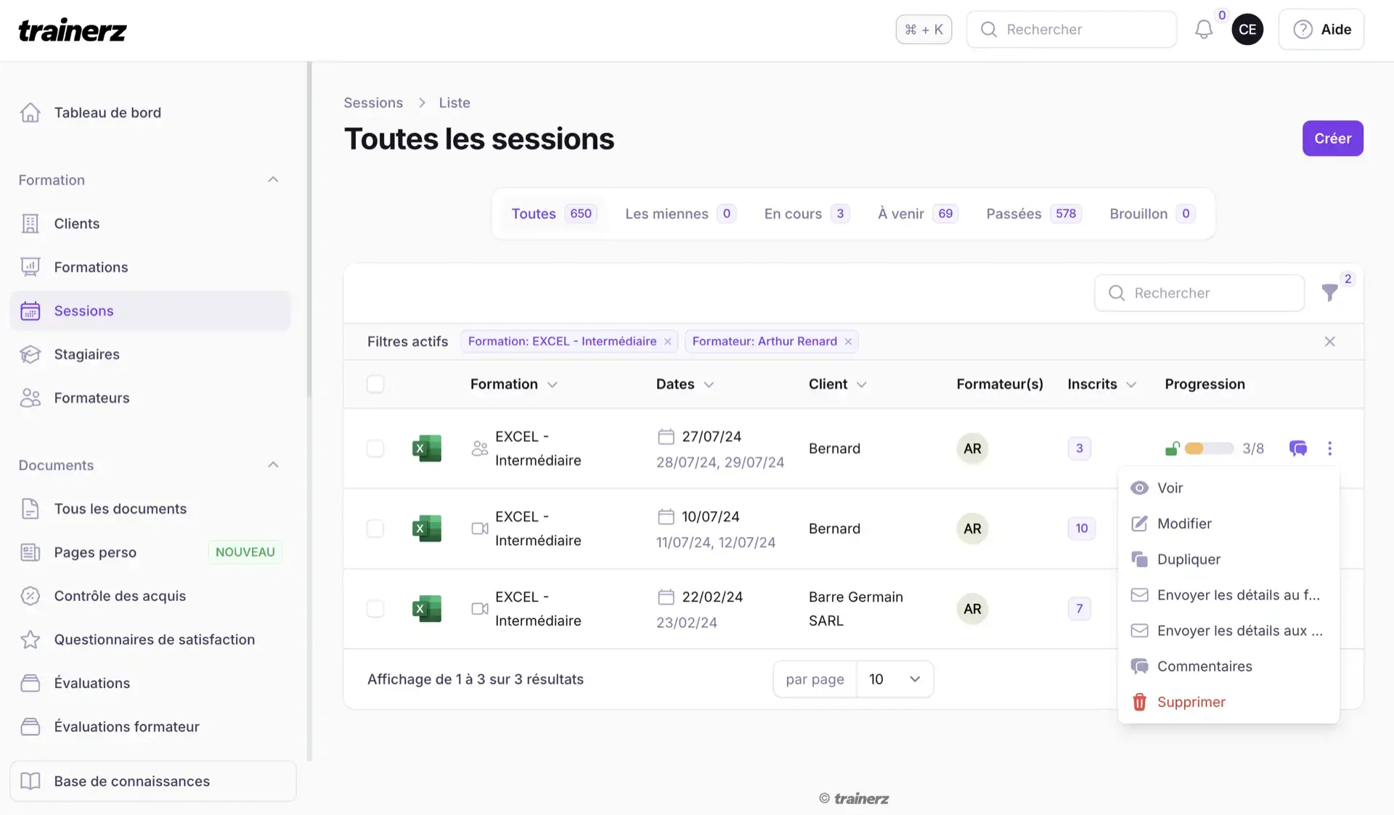Screen dimensions: 1394x815
Task: Tick the checkbox for the 27/07/24 session
Action: (x=375, y=449)
